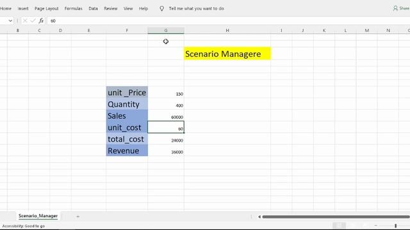Image resolution: width=410 pixels, height=230 pixels.
Task: Select the Sales label cell
Action: click(x=127, y=116)
